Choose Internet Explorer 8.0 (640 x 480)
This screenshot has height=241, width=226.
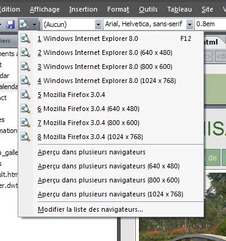[x=111, y=52]
